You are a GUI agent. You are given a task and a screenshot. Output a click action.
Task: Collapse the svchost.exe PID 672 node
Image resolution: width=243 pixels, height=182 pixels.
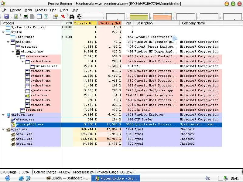coord(22,62)
